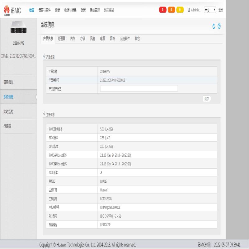249x249 pixels.
Task: Click the Huawei copyright footer text
Action: point(87,245)
